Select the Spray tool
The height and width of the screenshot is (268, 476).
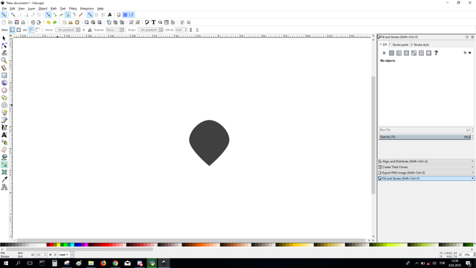4,142
